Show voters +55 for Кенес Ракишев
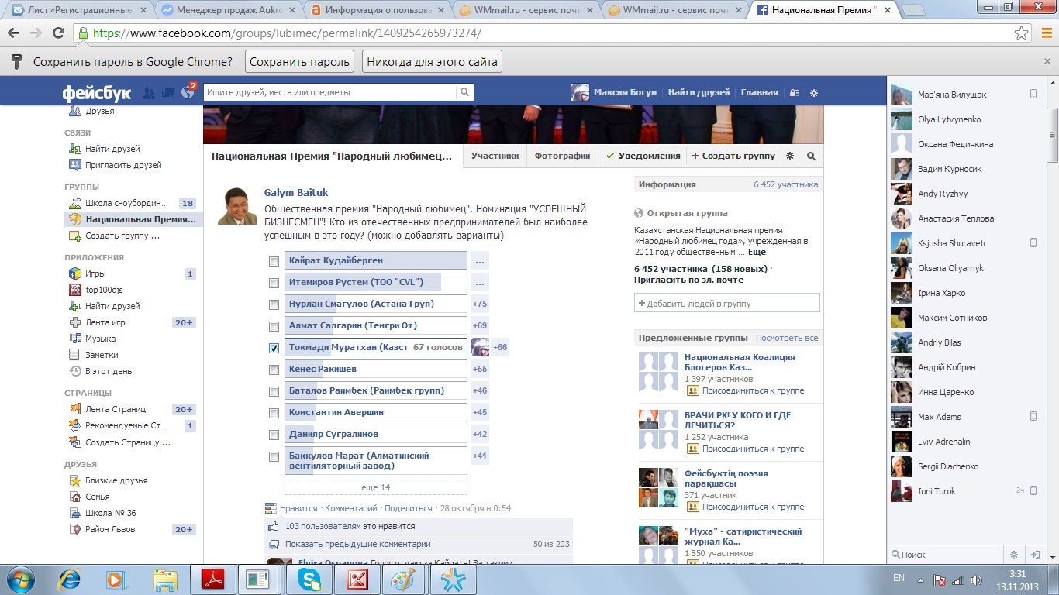The image size is (1059, 595). pyautogui.click(x=480, y=369)
